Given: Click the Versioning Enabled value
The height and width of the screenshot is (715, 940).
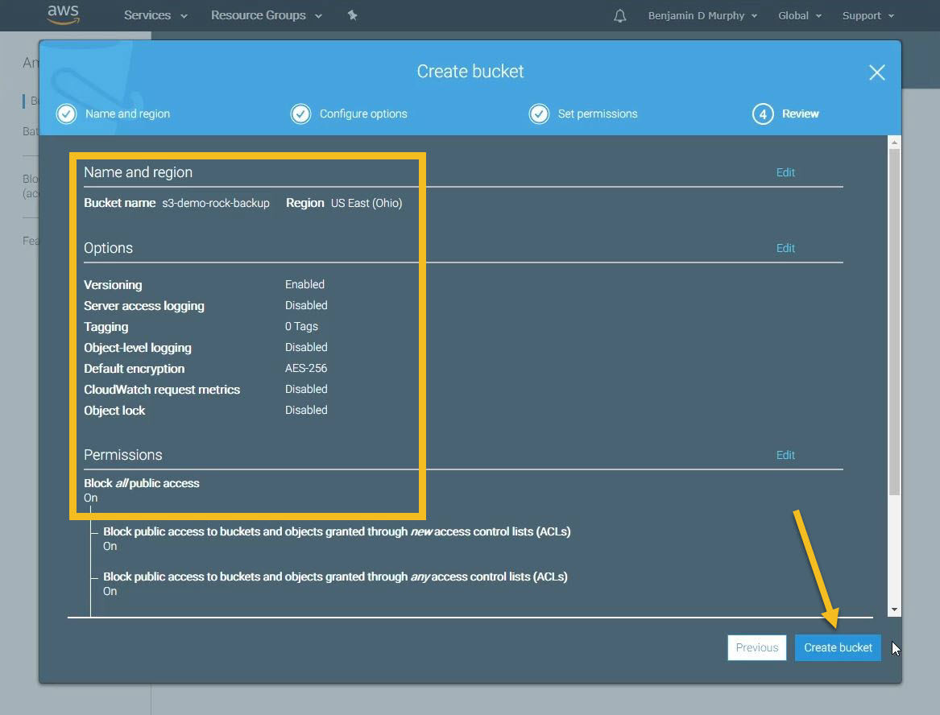Looking at the screenshot, I should [304, 284].
